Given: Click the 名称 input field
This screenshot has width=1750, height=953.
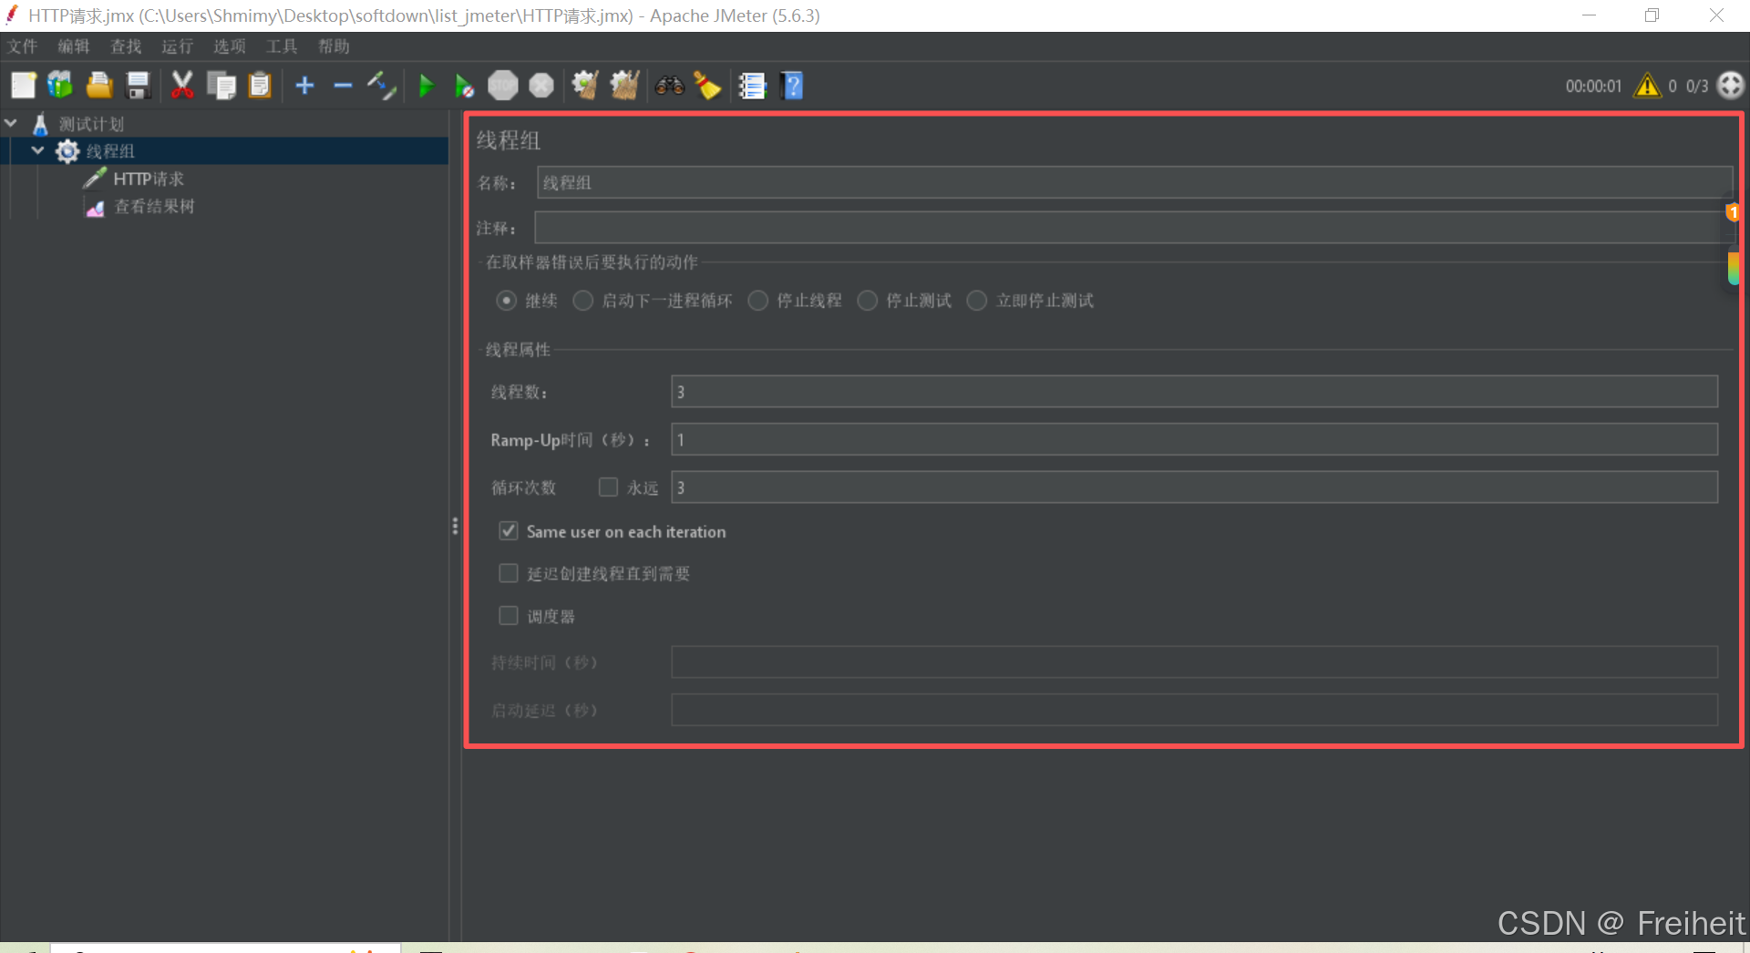Looking at the screenshot, I should (x=1135, y=182).
